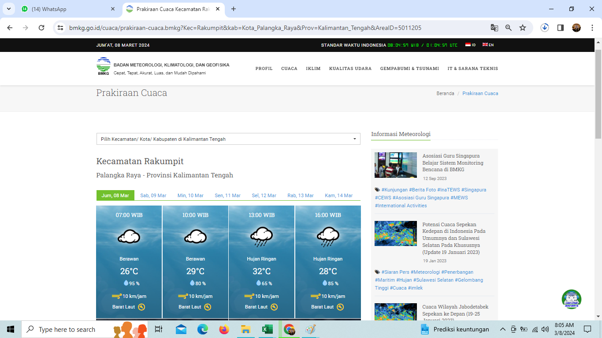Open File Explorer from the taskbar
602x338 pixels.
[245, 329]
